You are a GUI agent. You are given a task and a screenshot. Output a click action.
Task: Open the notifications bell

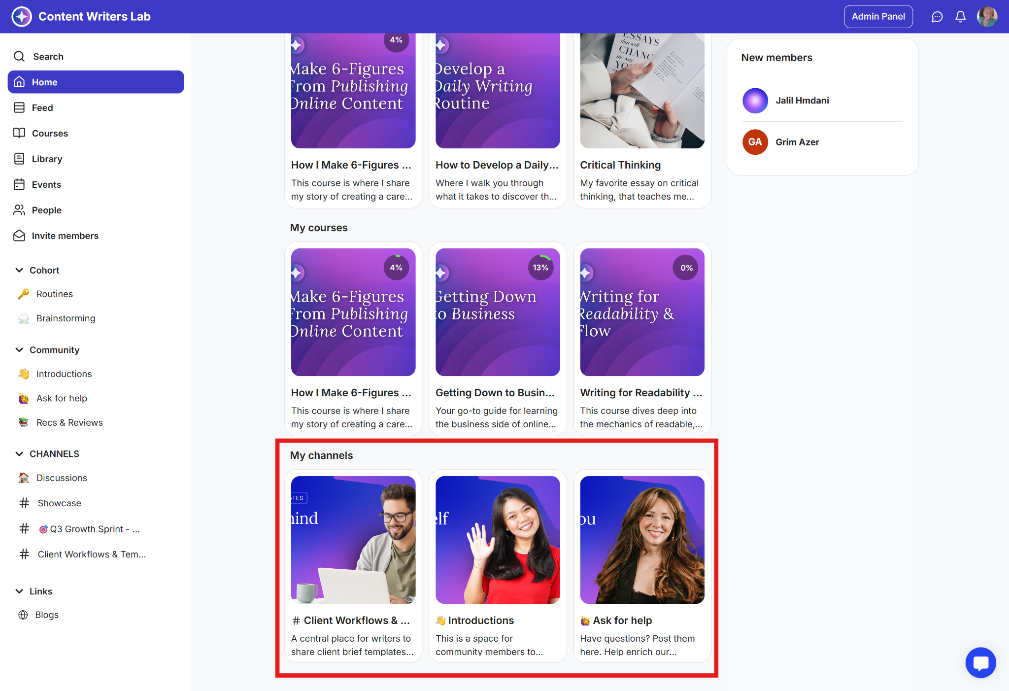960,17
